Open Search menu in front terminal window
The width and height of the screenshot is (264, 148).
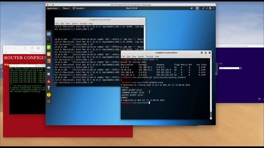click(141, 57)
